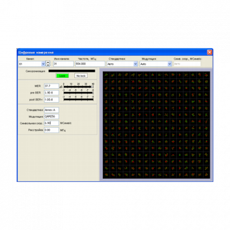Click the post BER level bar
The width and height of the screenshot is (230, 230).
78,100
